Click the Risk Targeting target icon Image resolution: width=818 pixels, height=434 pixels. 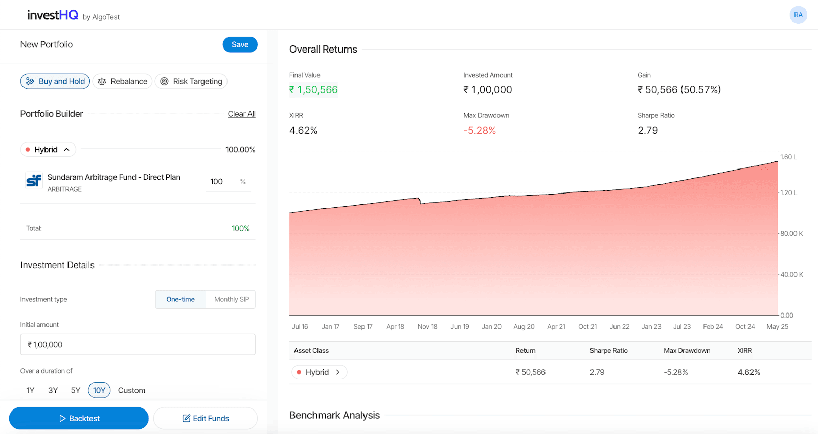coord(164,81)
